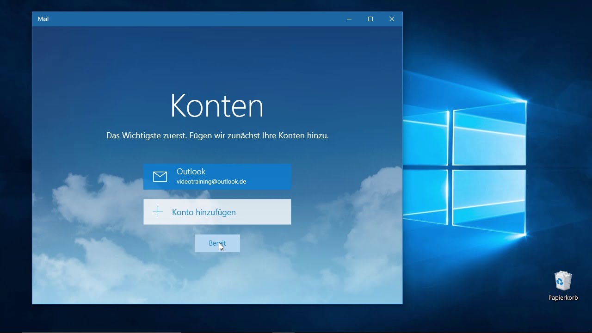Click the envelope icon on Outlook account
Viewport: 592px width, 333px height.
(160, 177)
